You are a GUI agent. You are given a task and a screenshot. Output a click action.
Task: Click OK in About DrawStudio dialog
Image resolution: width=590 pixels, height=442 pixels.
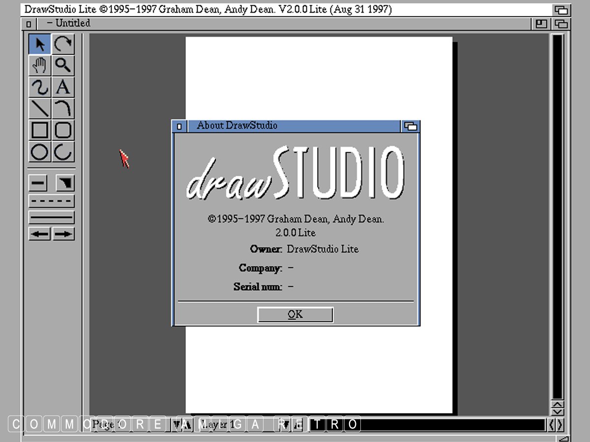(295, 315)
